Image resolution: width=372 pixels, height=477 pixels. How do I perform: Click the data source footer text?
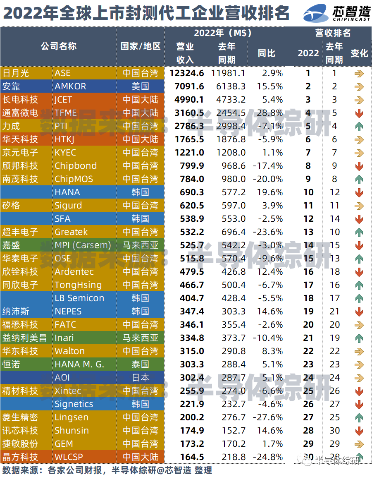(x=107, y=470)
